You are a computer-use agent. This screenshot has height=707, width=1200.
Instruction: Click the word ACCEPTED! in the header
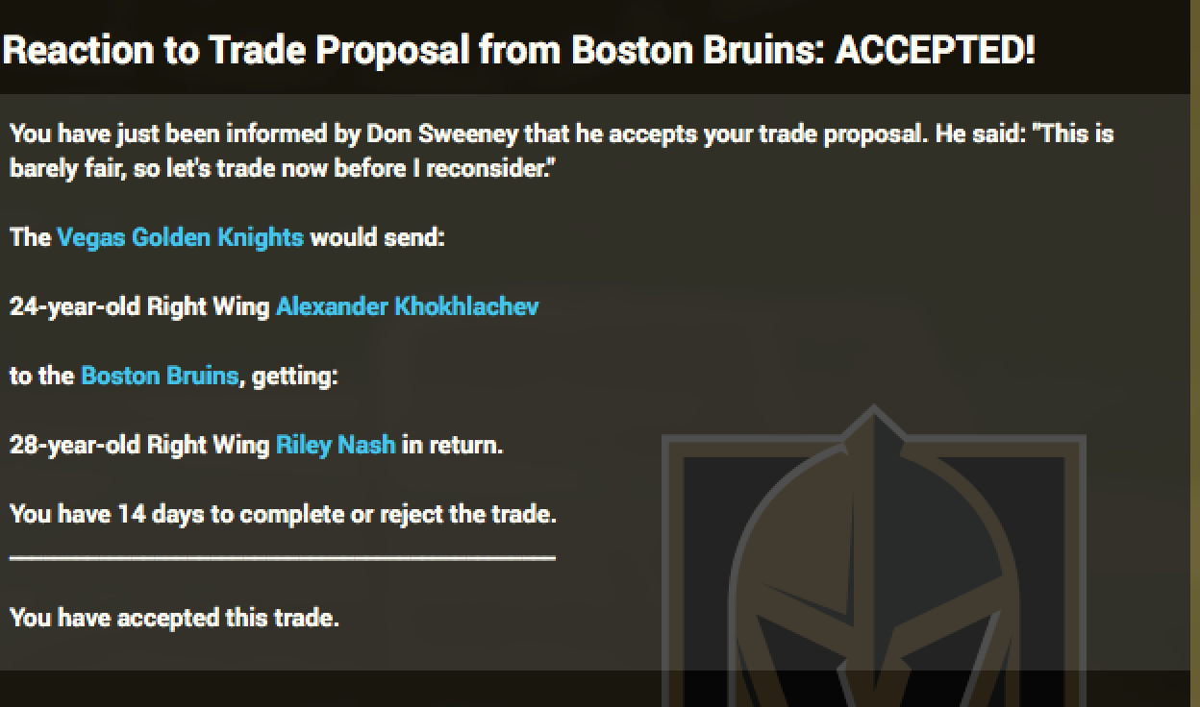coord(935,51)
